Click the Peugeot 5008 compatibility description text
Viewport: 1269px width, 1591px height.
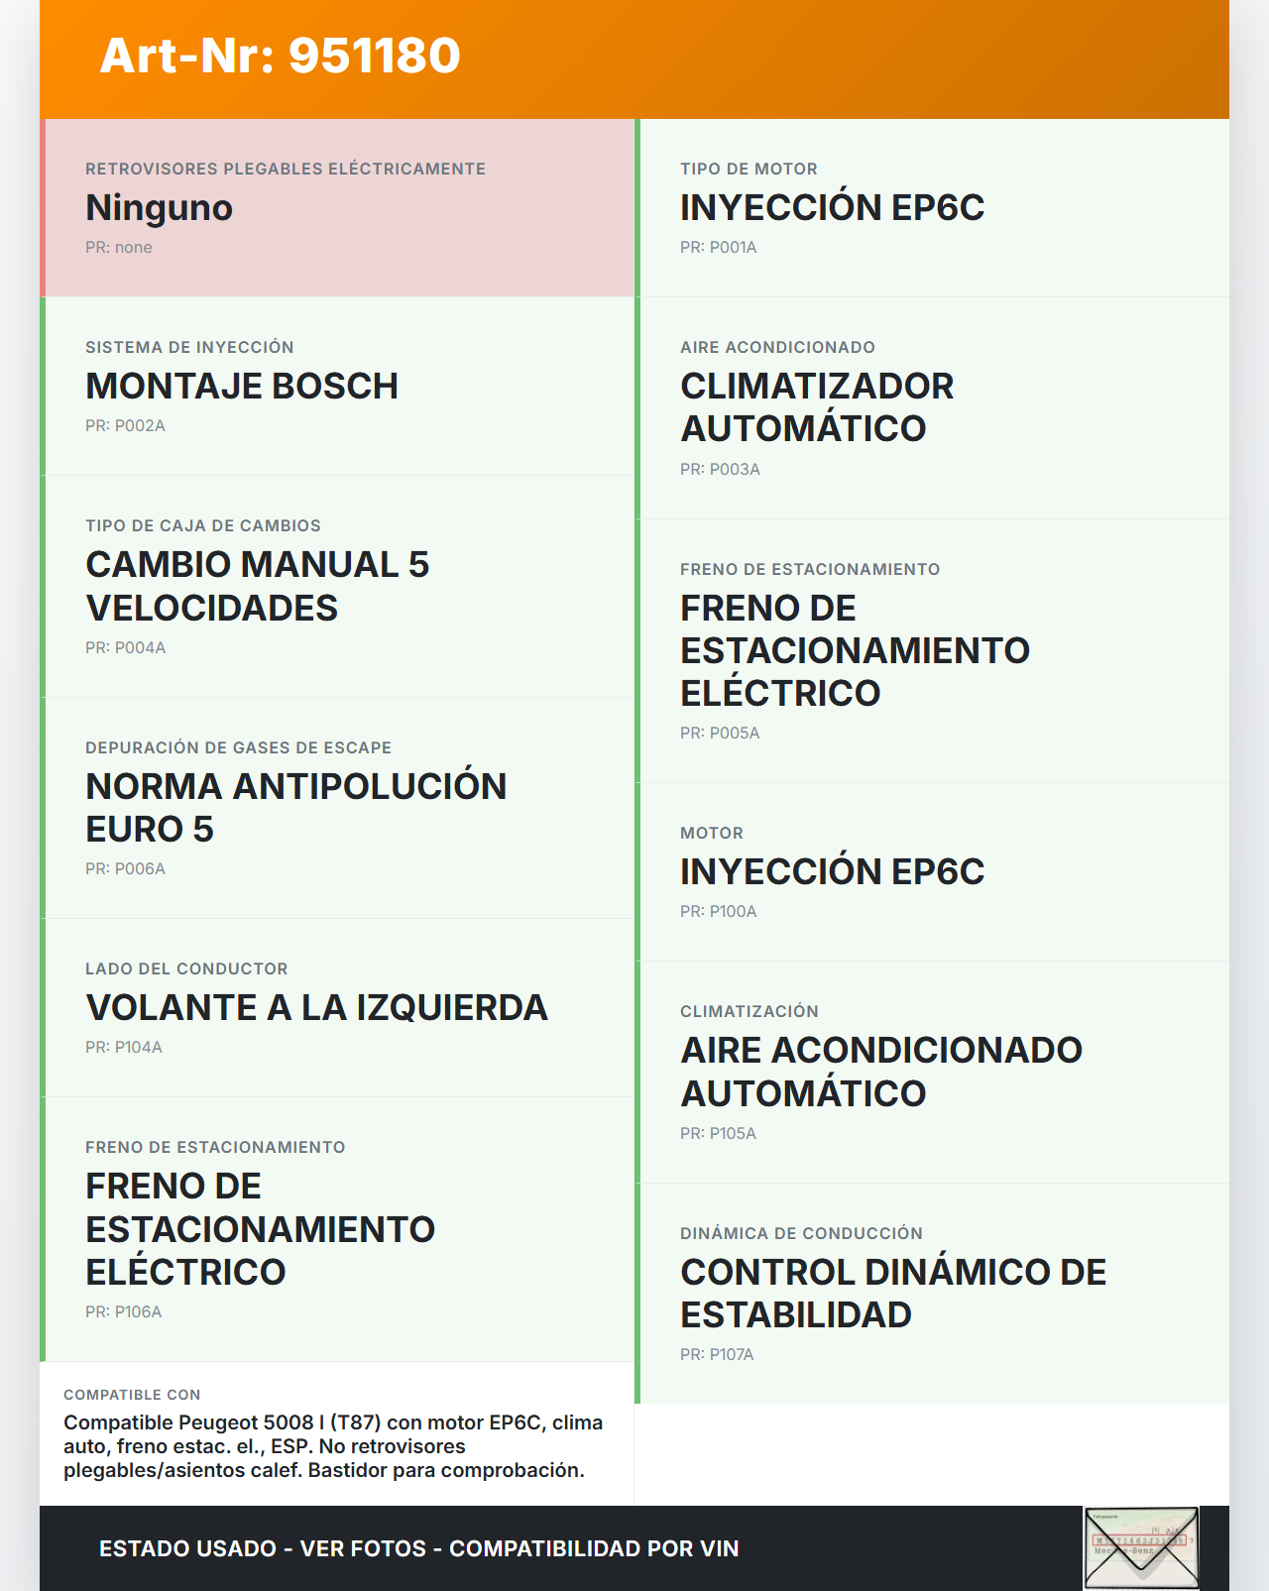(x=333, y=1446)
